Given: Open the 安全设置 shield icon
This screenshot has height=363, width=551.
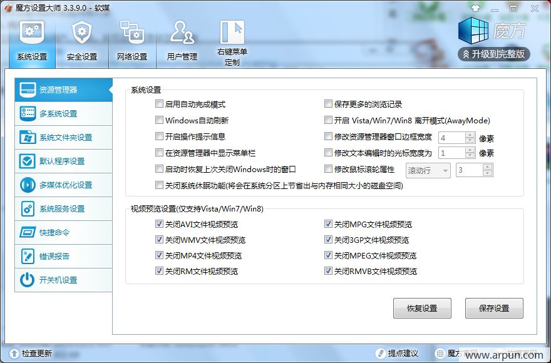Looking at the screenshot, I should pos(82,32).
